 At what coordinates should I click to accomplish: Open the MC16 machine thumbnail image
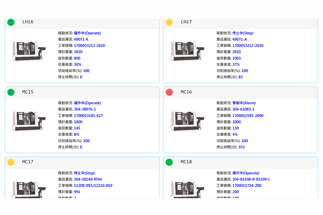pyautogui.click(x=187, y=121)
